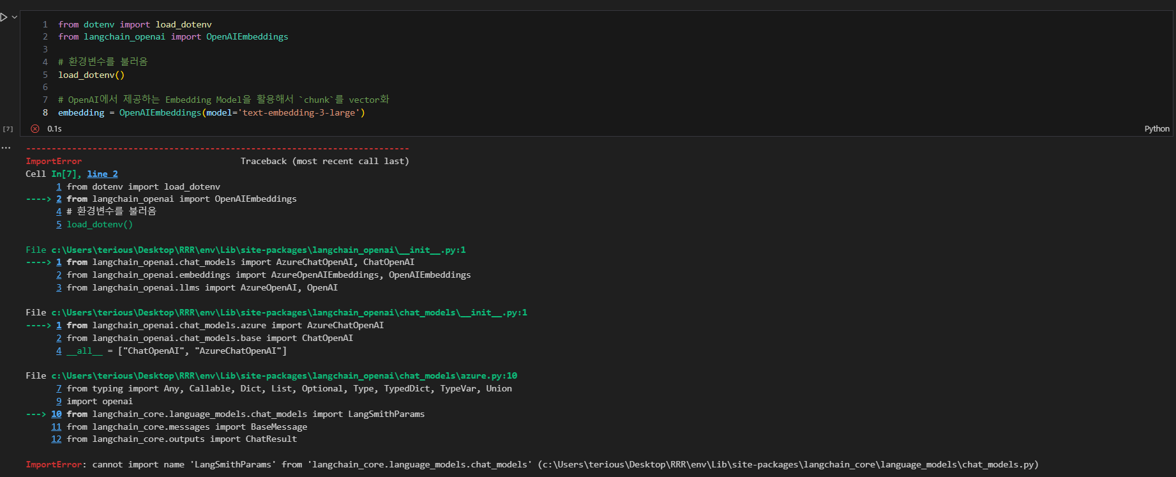1176x477 pixels.
Task: Click line number 7 in editor gutter
Action: click(45, 100)
